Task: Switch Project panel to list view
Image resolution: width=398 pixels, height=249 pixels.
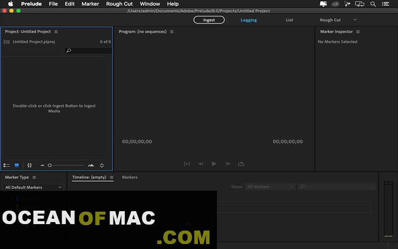Action: [x=6, y=165]
